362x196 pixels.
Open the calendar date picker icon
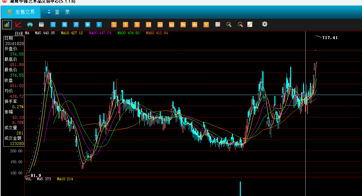[x=41, y=24]
